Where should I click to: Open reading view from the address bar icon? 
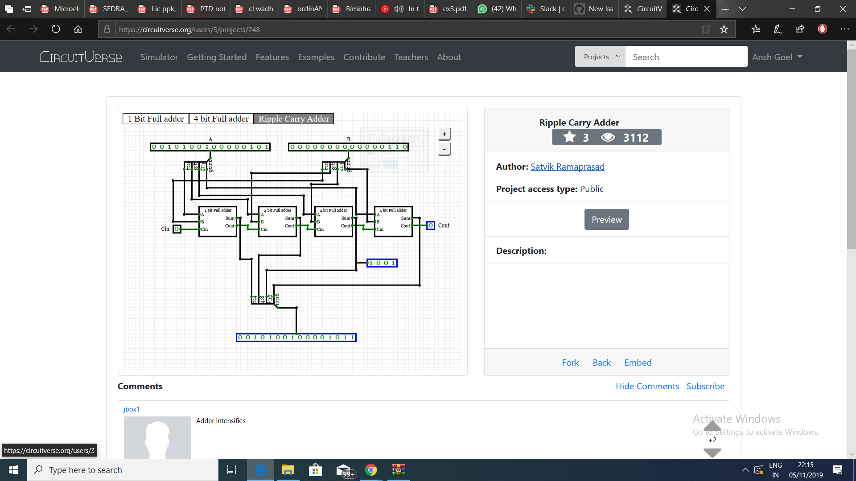[x=706, y=29]
